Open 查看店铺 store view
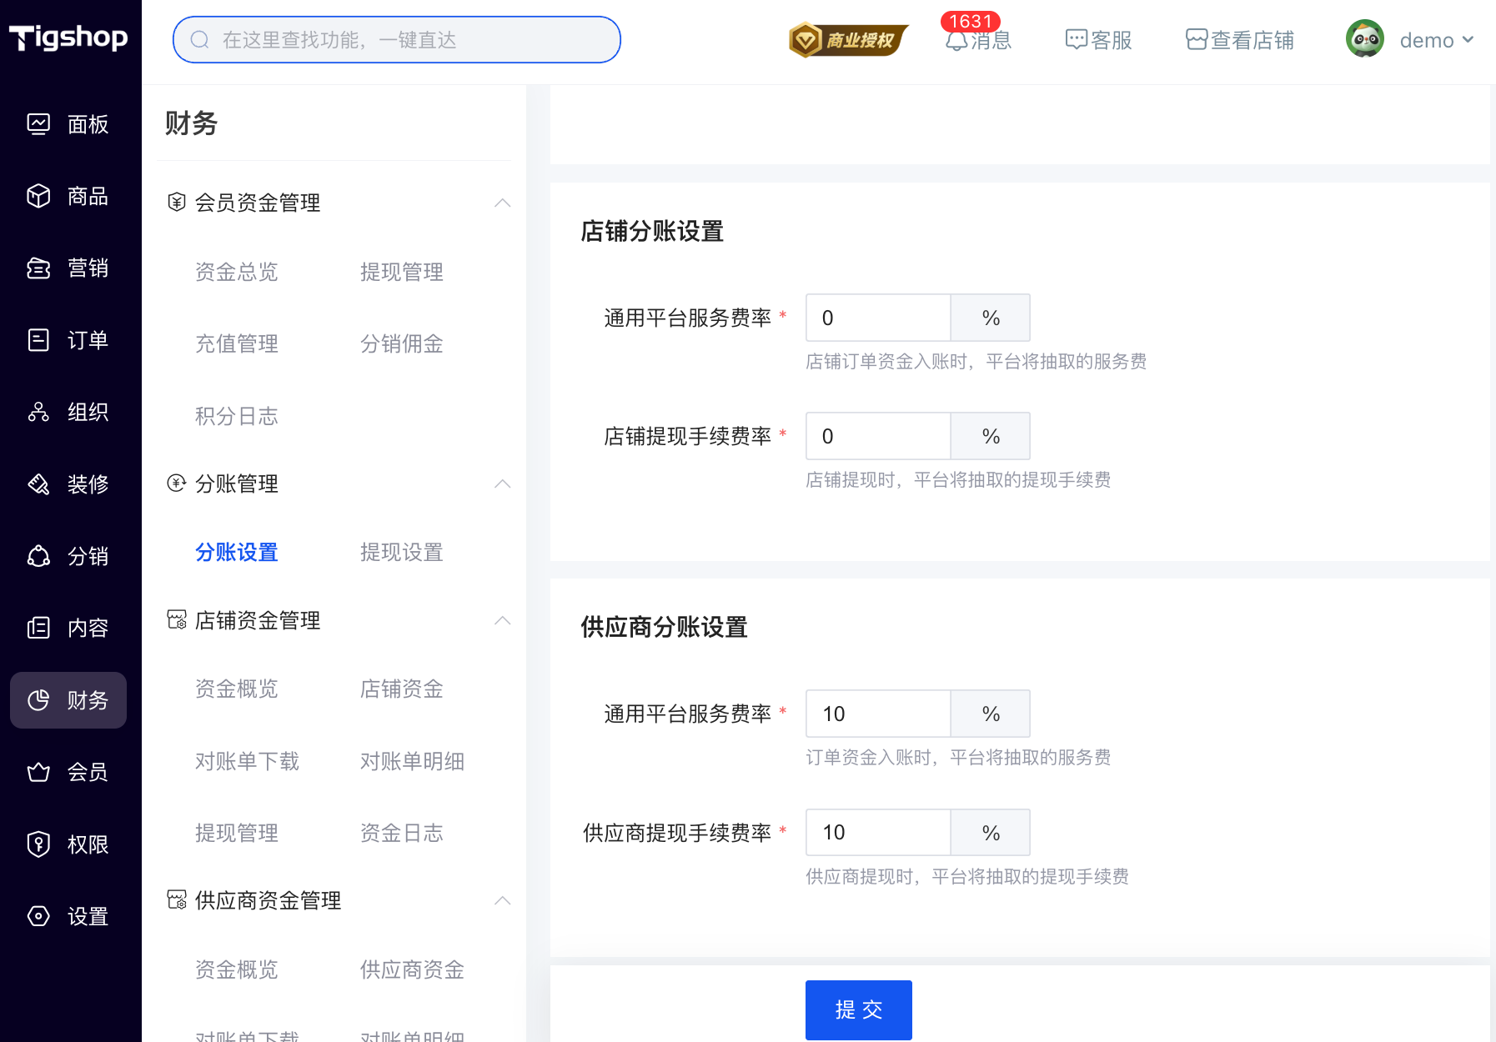 tap(1240, 40)
